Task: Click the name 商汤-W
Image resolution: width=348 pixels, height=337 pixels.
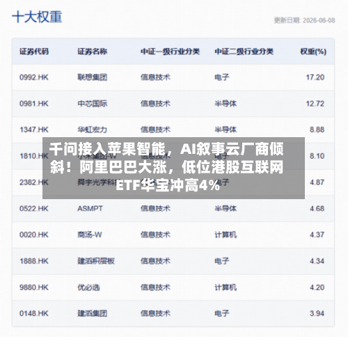Action: [x=90, y=235]
